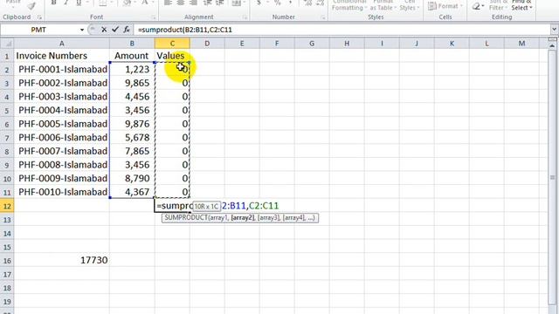Click the vertical scrollbar thumb
The height and width of the screenshot is (314, 559).
[552, 176]
